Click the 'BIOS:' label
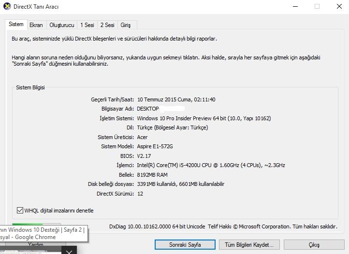The height and width of the screenshot is (254, 349). [x=127, y=156]
